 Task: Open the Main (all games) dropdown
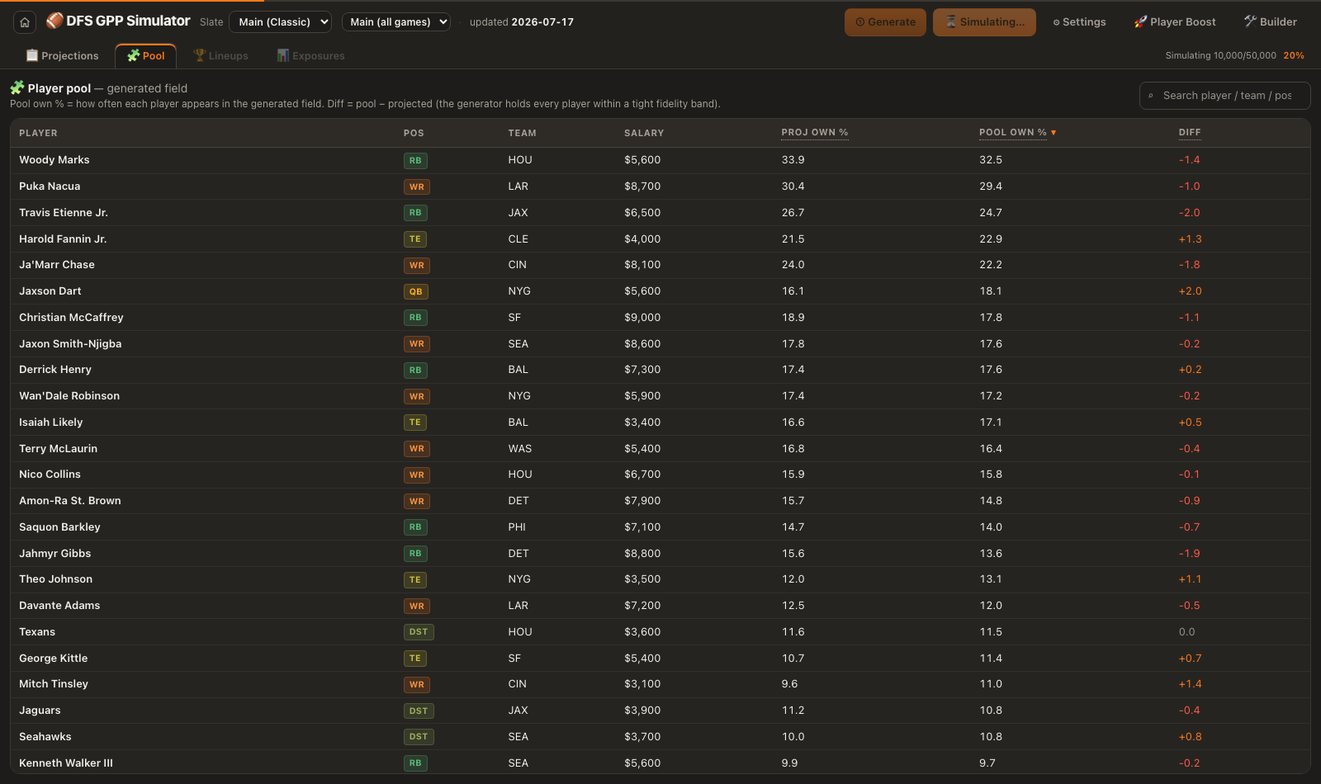coord(396,22)
